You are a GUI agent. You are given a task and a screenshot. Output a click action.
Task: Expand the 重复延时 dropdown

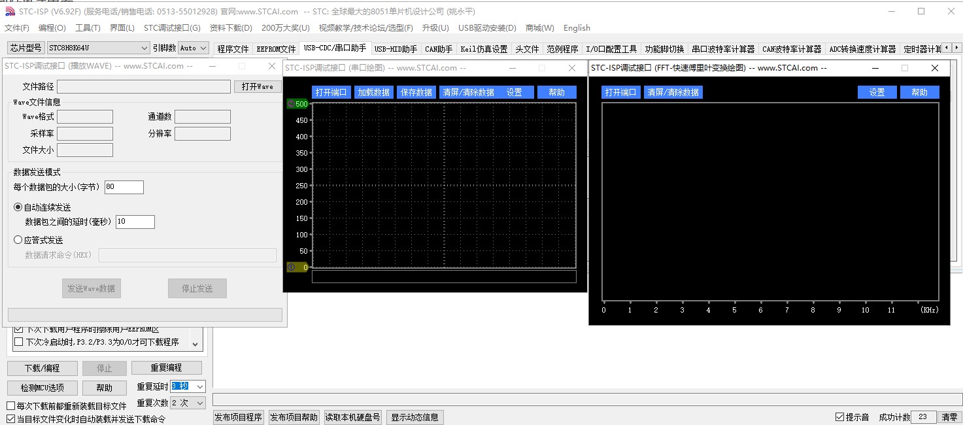[x=199, y=386]
